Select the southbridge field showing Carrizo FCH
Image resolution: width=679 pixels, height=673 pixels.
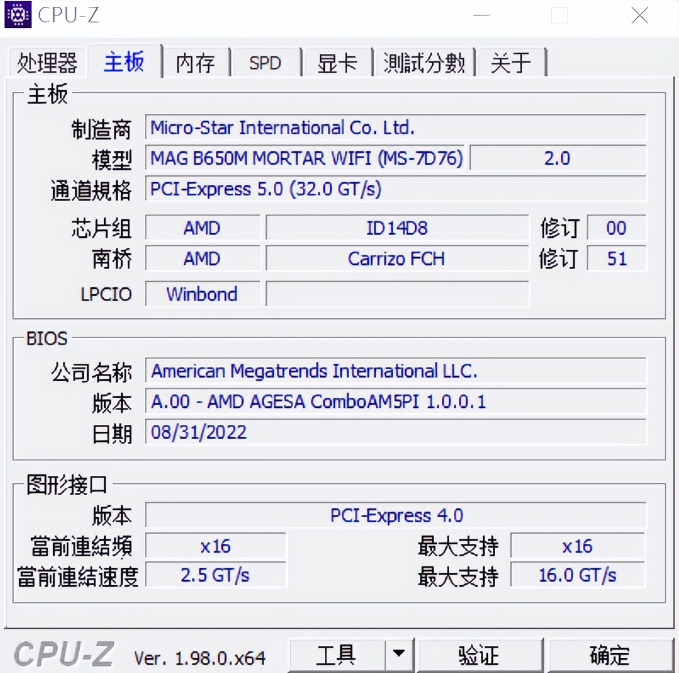click(396, 259)
